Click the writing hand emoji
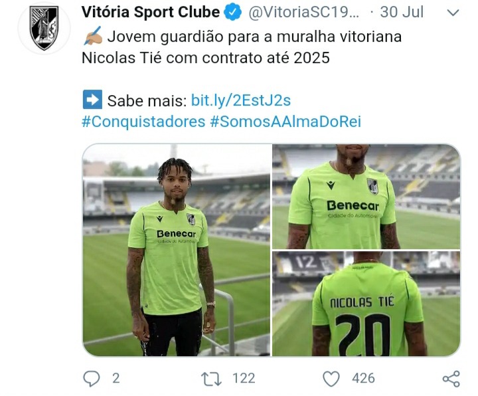This screenshot has height=396, width=478. click(x=93, y=36)
